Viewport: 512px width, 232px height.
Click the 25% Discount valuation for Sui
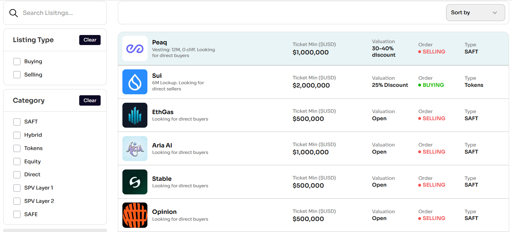pyautogui.click(x=390, y=85)
